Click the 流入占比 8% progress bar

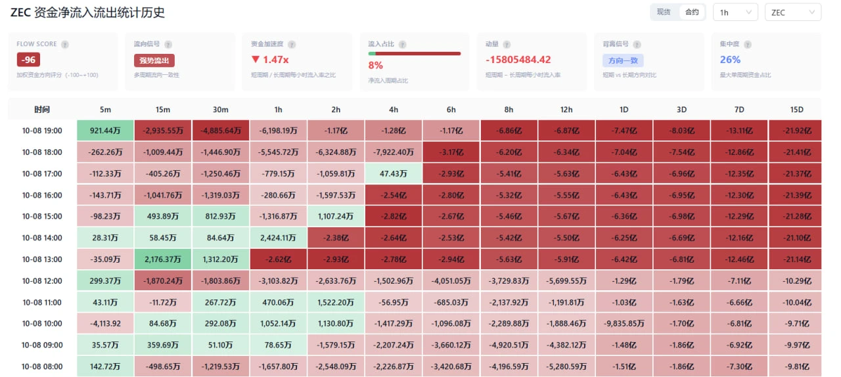tap(415, 53)
